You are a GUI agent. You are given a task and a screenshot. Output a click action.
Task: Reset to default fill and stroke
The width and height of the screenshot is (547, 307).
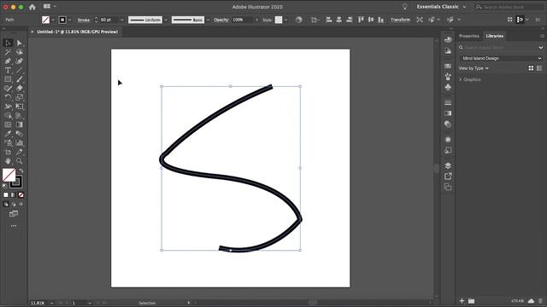4,187
